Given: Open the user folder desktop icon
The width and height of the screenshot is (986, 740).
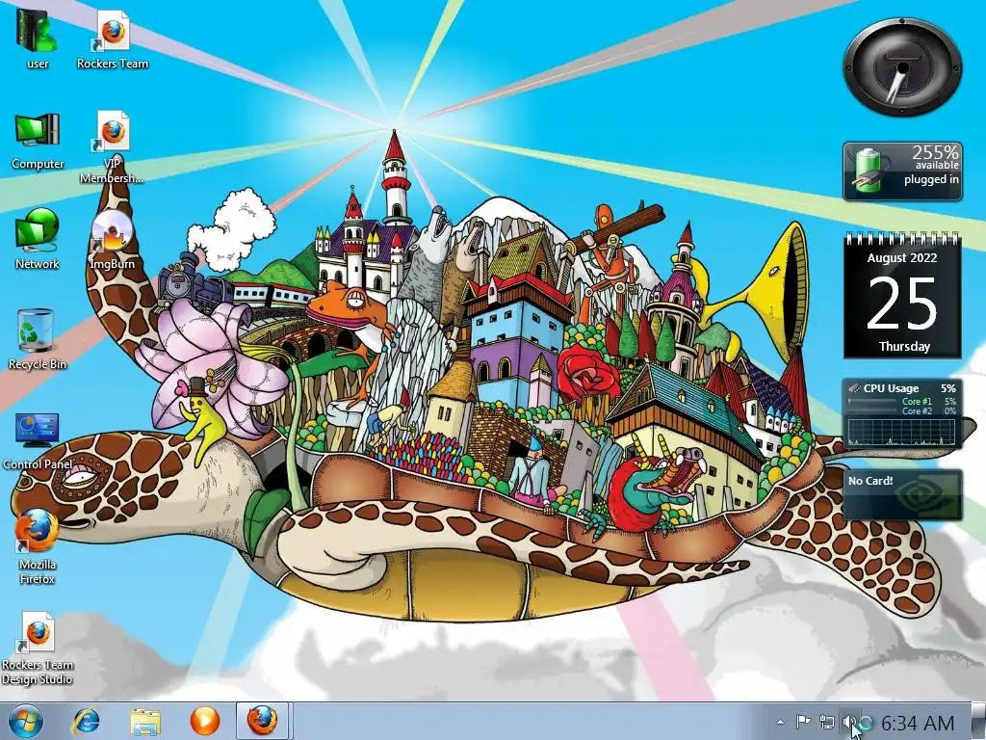Looking at the screenshot, I should [38, 38].
